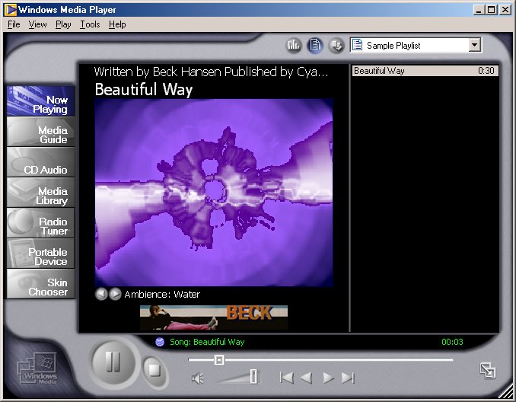516x402 pixels.
Task: Click the globe icon beside Song status
Action: coord(160,342)
